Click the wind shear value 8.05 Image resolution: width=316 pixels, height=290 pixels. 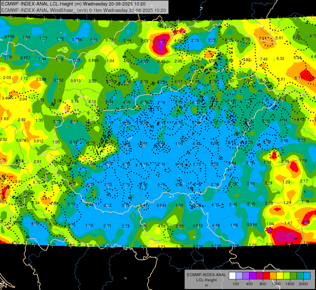[212, 61]
